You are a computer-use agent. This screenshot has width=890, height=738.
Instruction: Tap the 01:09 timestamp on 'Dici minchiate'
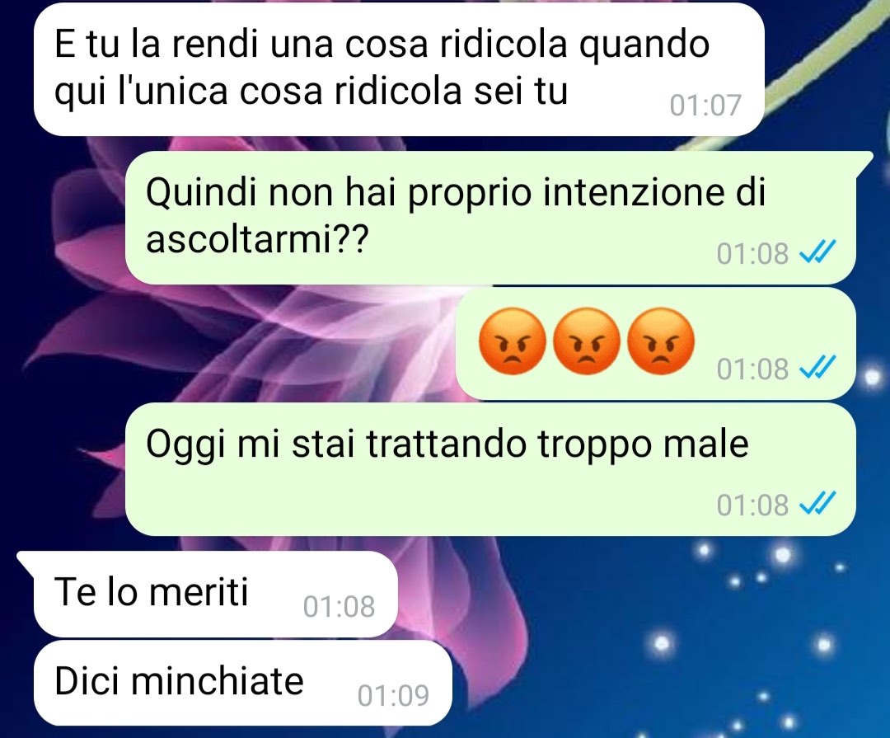tap(393, 695)
